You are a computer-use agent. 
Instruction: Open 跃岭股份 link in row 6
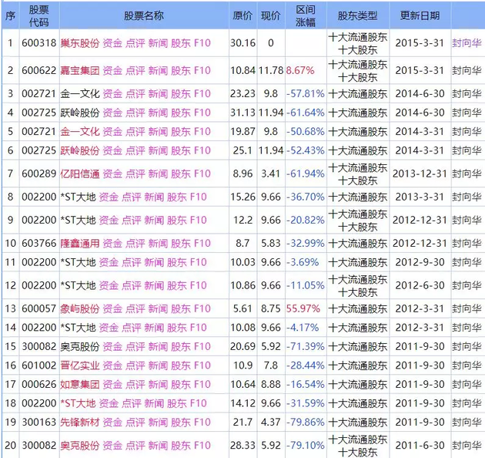80,150
